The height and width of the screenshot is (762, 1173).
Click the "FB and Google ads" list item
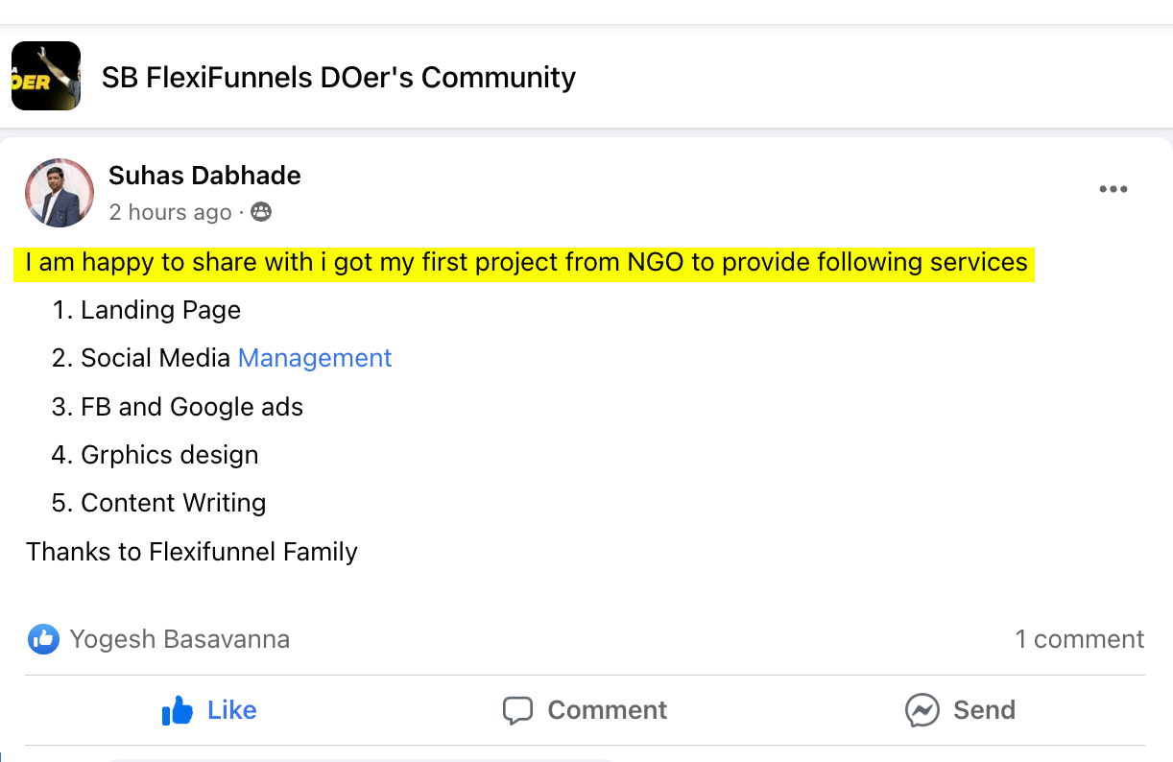tap(192, 407)
